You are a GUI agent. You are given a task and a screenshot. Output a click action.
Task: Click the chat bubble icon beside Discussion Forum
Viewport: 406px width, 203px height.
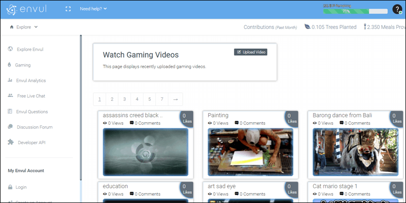click(10, 126)
